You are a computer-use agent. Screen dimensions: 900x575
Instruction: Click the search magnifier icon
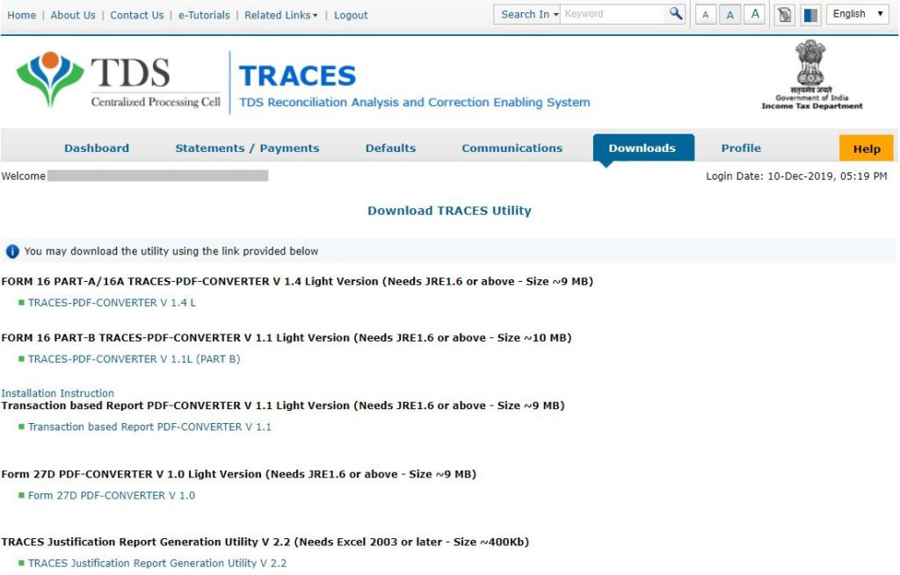click(675, 14)
